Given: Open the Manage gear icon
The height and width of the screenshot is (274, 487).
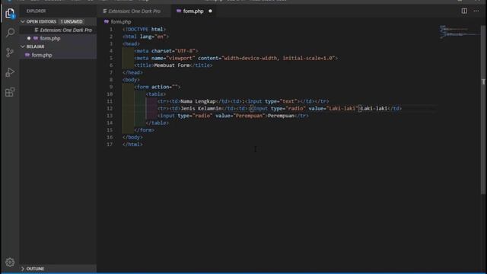Looking at the screenshot, I should tap(10, 262).
